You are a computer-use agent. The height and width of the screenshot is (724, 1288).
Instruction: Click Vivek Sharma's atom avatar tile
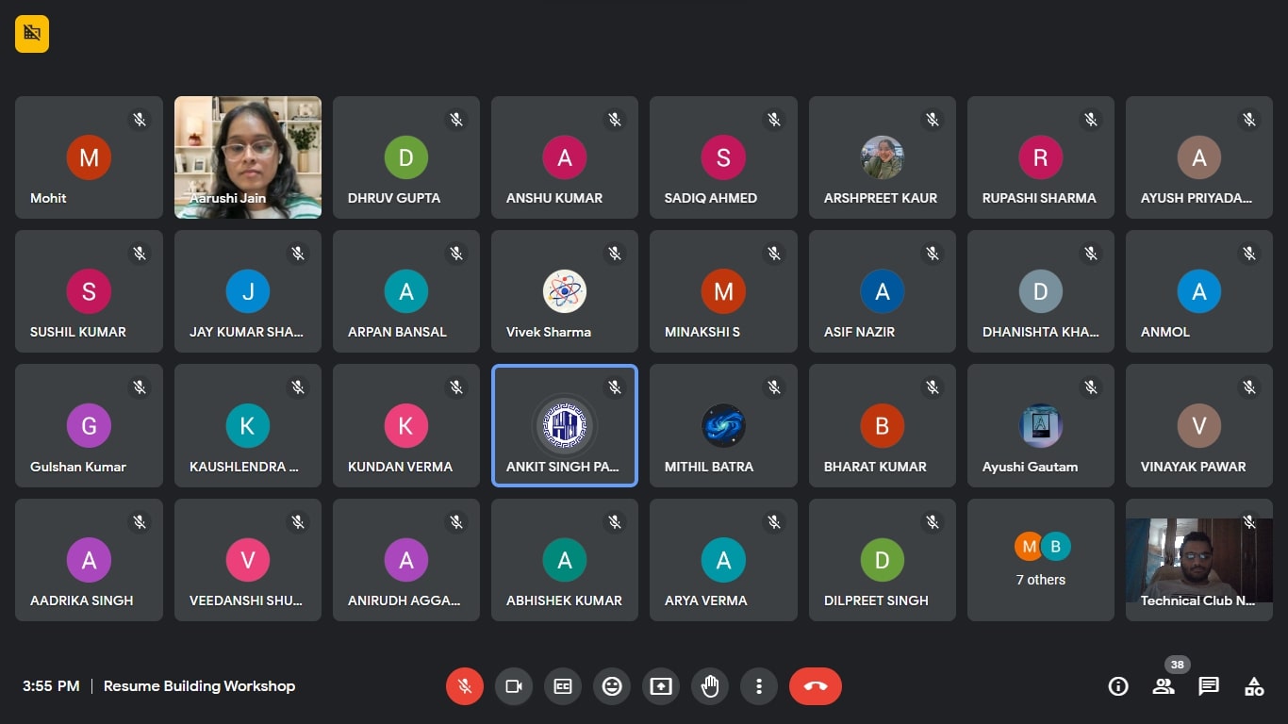tap(565, 292)
